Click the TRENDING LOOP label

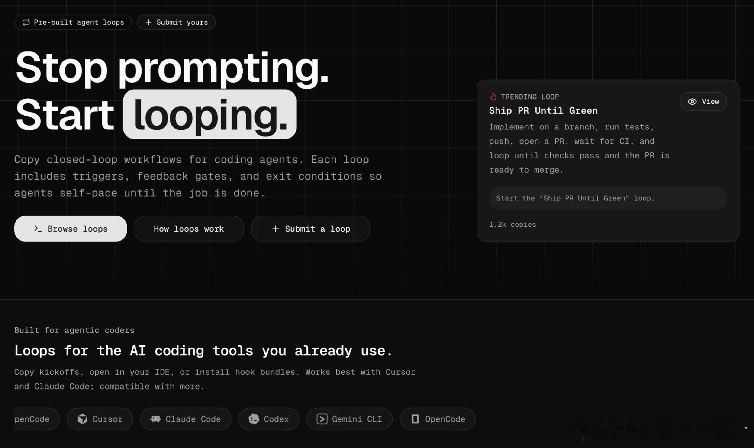(x=530, y=97)
